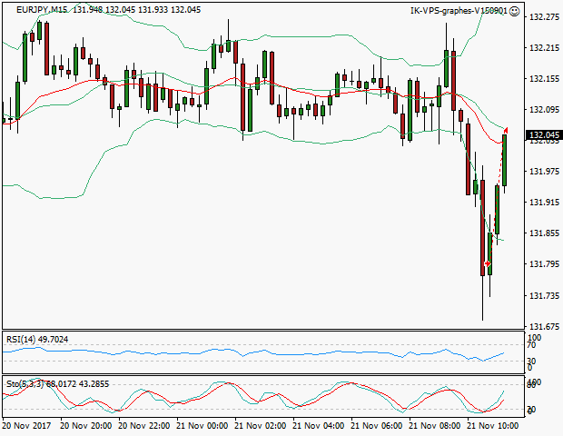Click the 21 Nov 04:00 time label
The height and width of the screenshot is (436, 563).
click(319, 426)
